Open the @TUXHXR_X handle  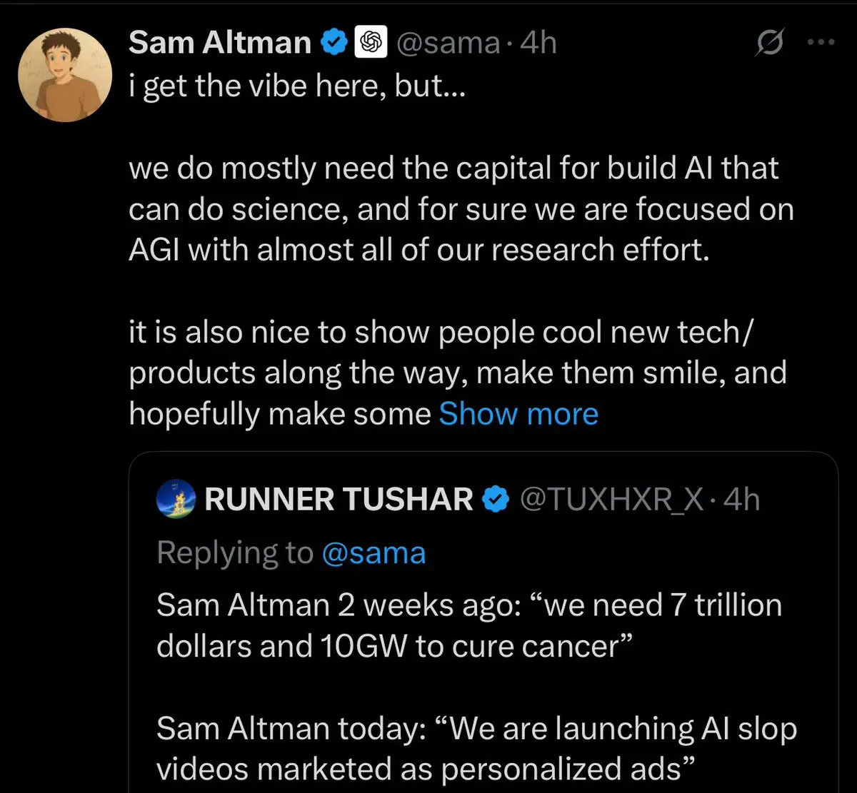click(x=611, y=500)
